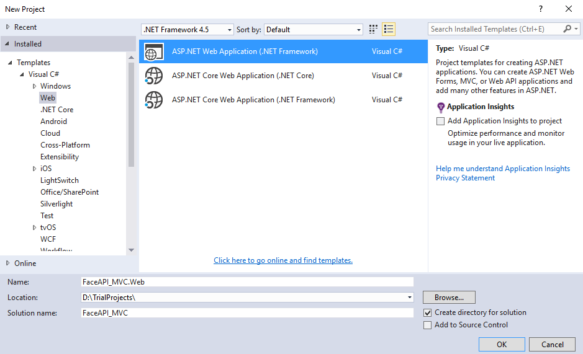Click the ASP.NET Web Application template icon
The image size is (583, 354).
click(154, 51)
